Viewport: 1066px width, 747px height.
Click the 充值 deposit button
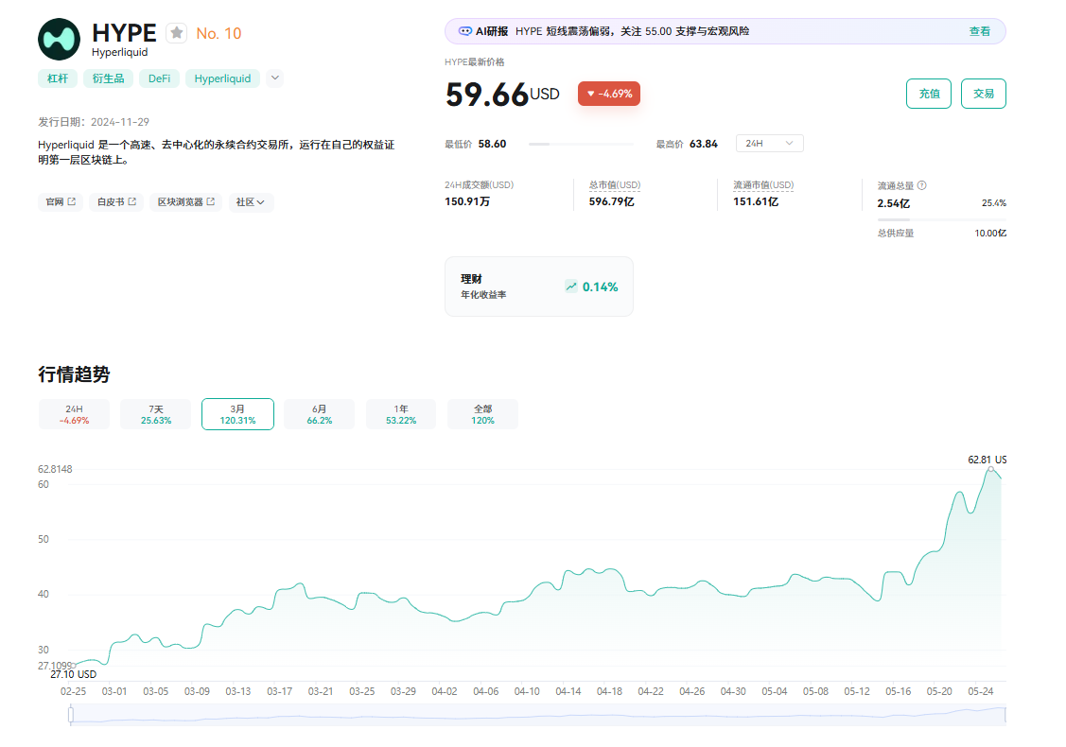929,94
